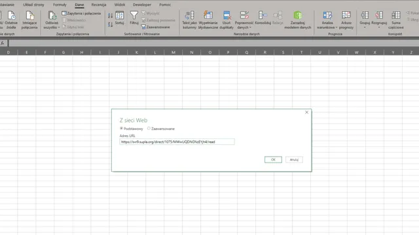Create Arkusz prognozy forecast sheet
The width and height of the screenshot is (419, 235).
346,20
